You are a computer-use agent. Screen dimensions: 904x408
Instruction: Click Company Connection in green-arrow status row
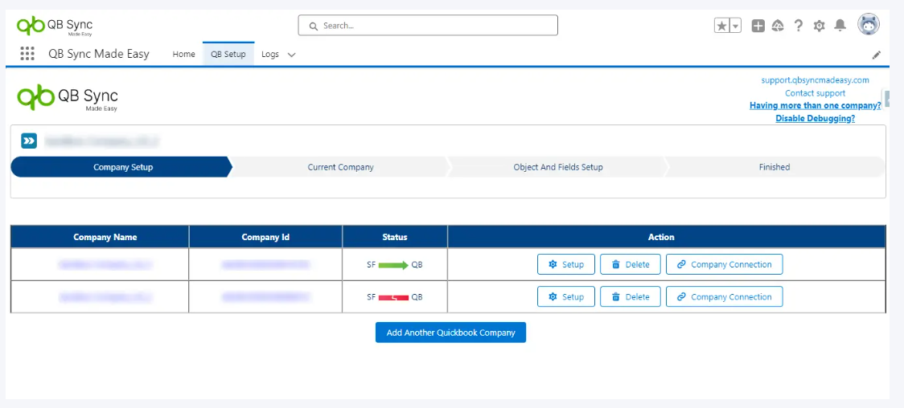tap(724, 265)
